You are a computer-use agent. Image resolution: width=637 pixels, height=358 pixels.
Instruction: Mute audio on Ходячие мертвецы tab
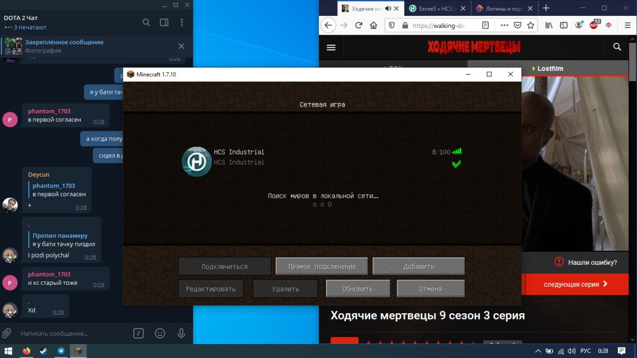388,8
